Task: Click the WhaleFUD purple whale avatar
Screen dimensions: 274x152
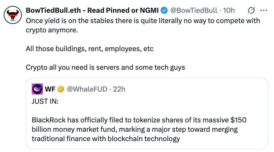Action: (37, 89)
